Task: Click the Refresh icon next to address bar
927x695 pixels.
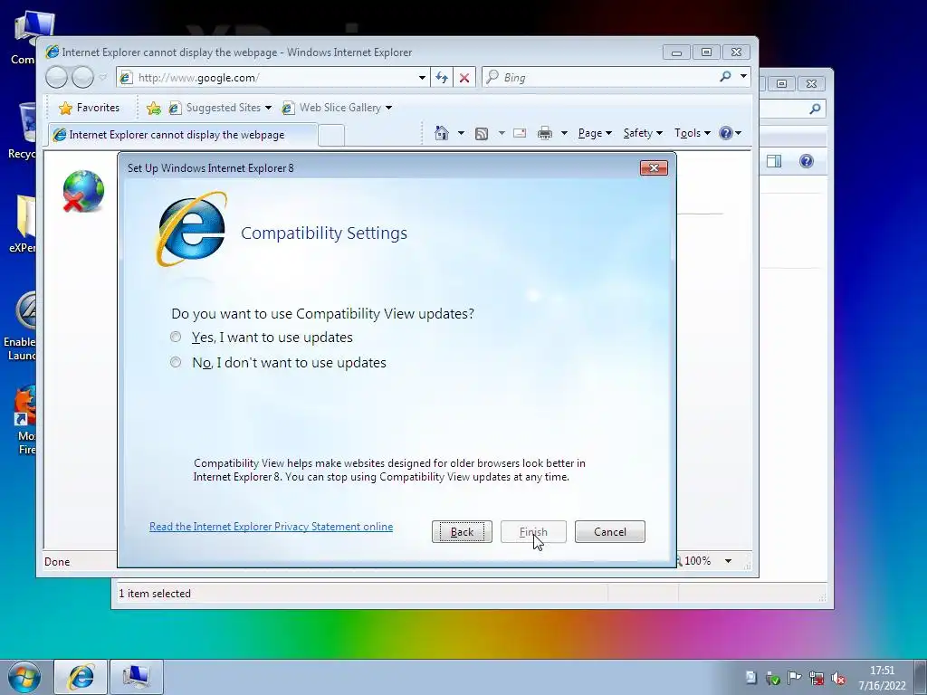Action: tap(442, 78)
